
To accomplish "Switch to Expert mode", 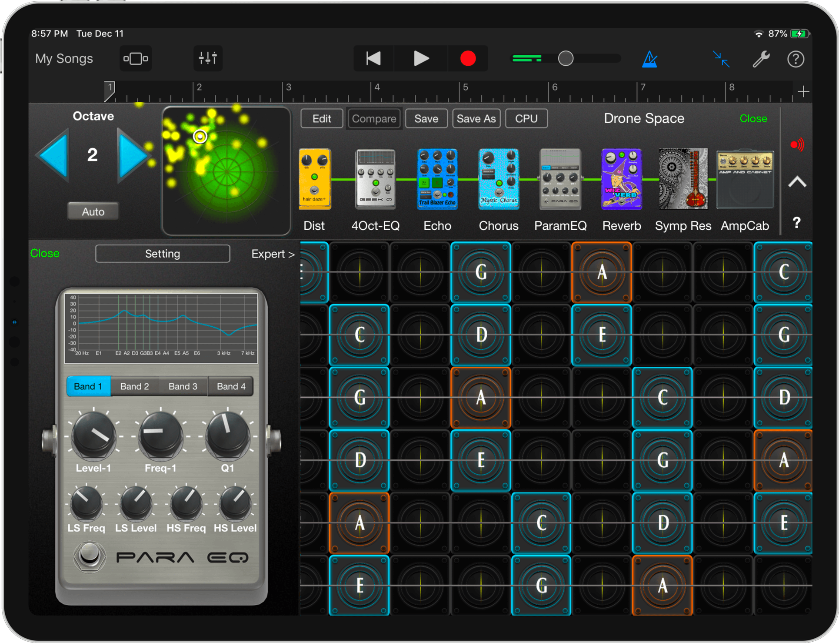I will [x=273, y=254].
